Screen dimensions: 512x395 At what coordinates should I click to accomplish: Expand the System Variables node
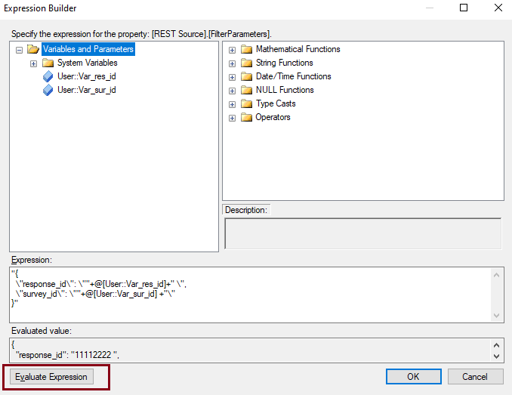33,63
